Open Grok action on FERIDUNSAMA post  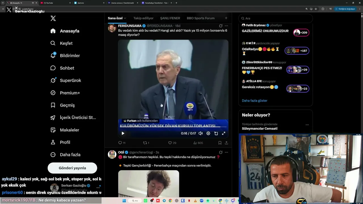(x=221, y=26)
